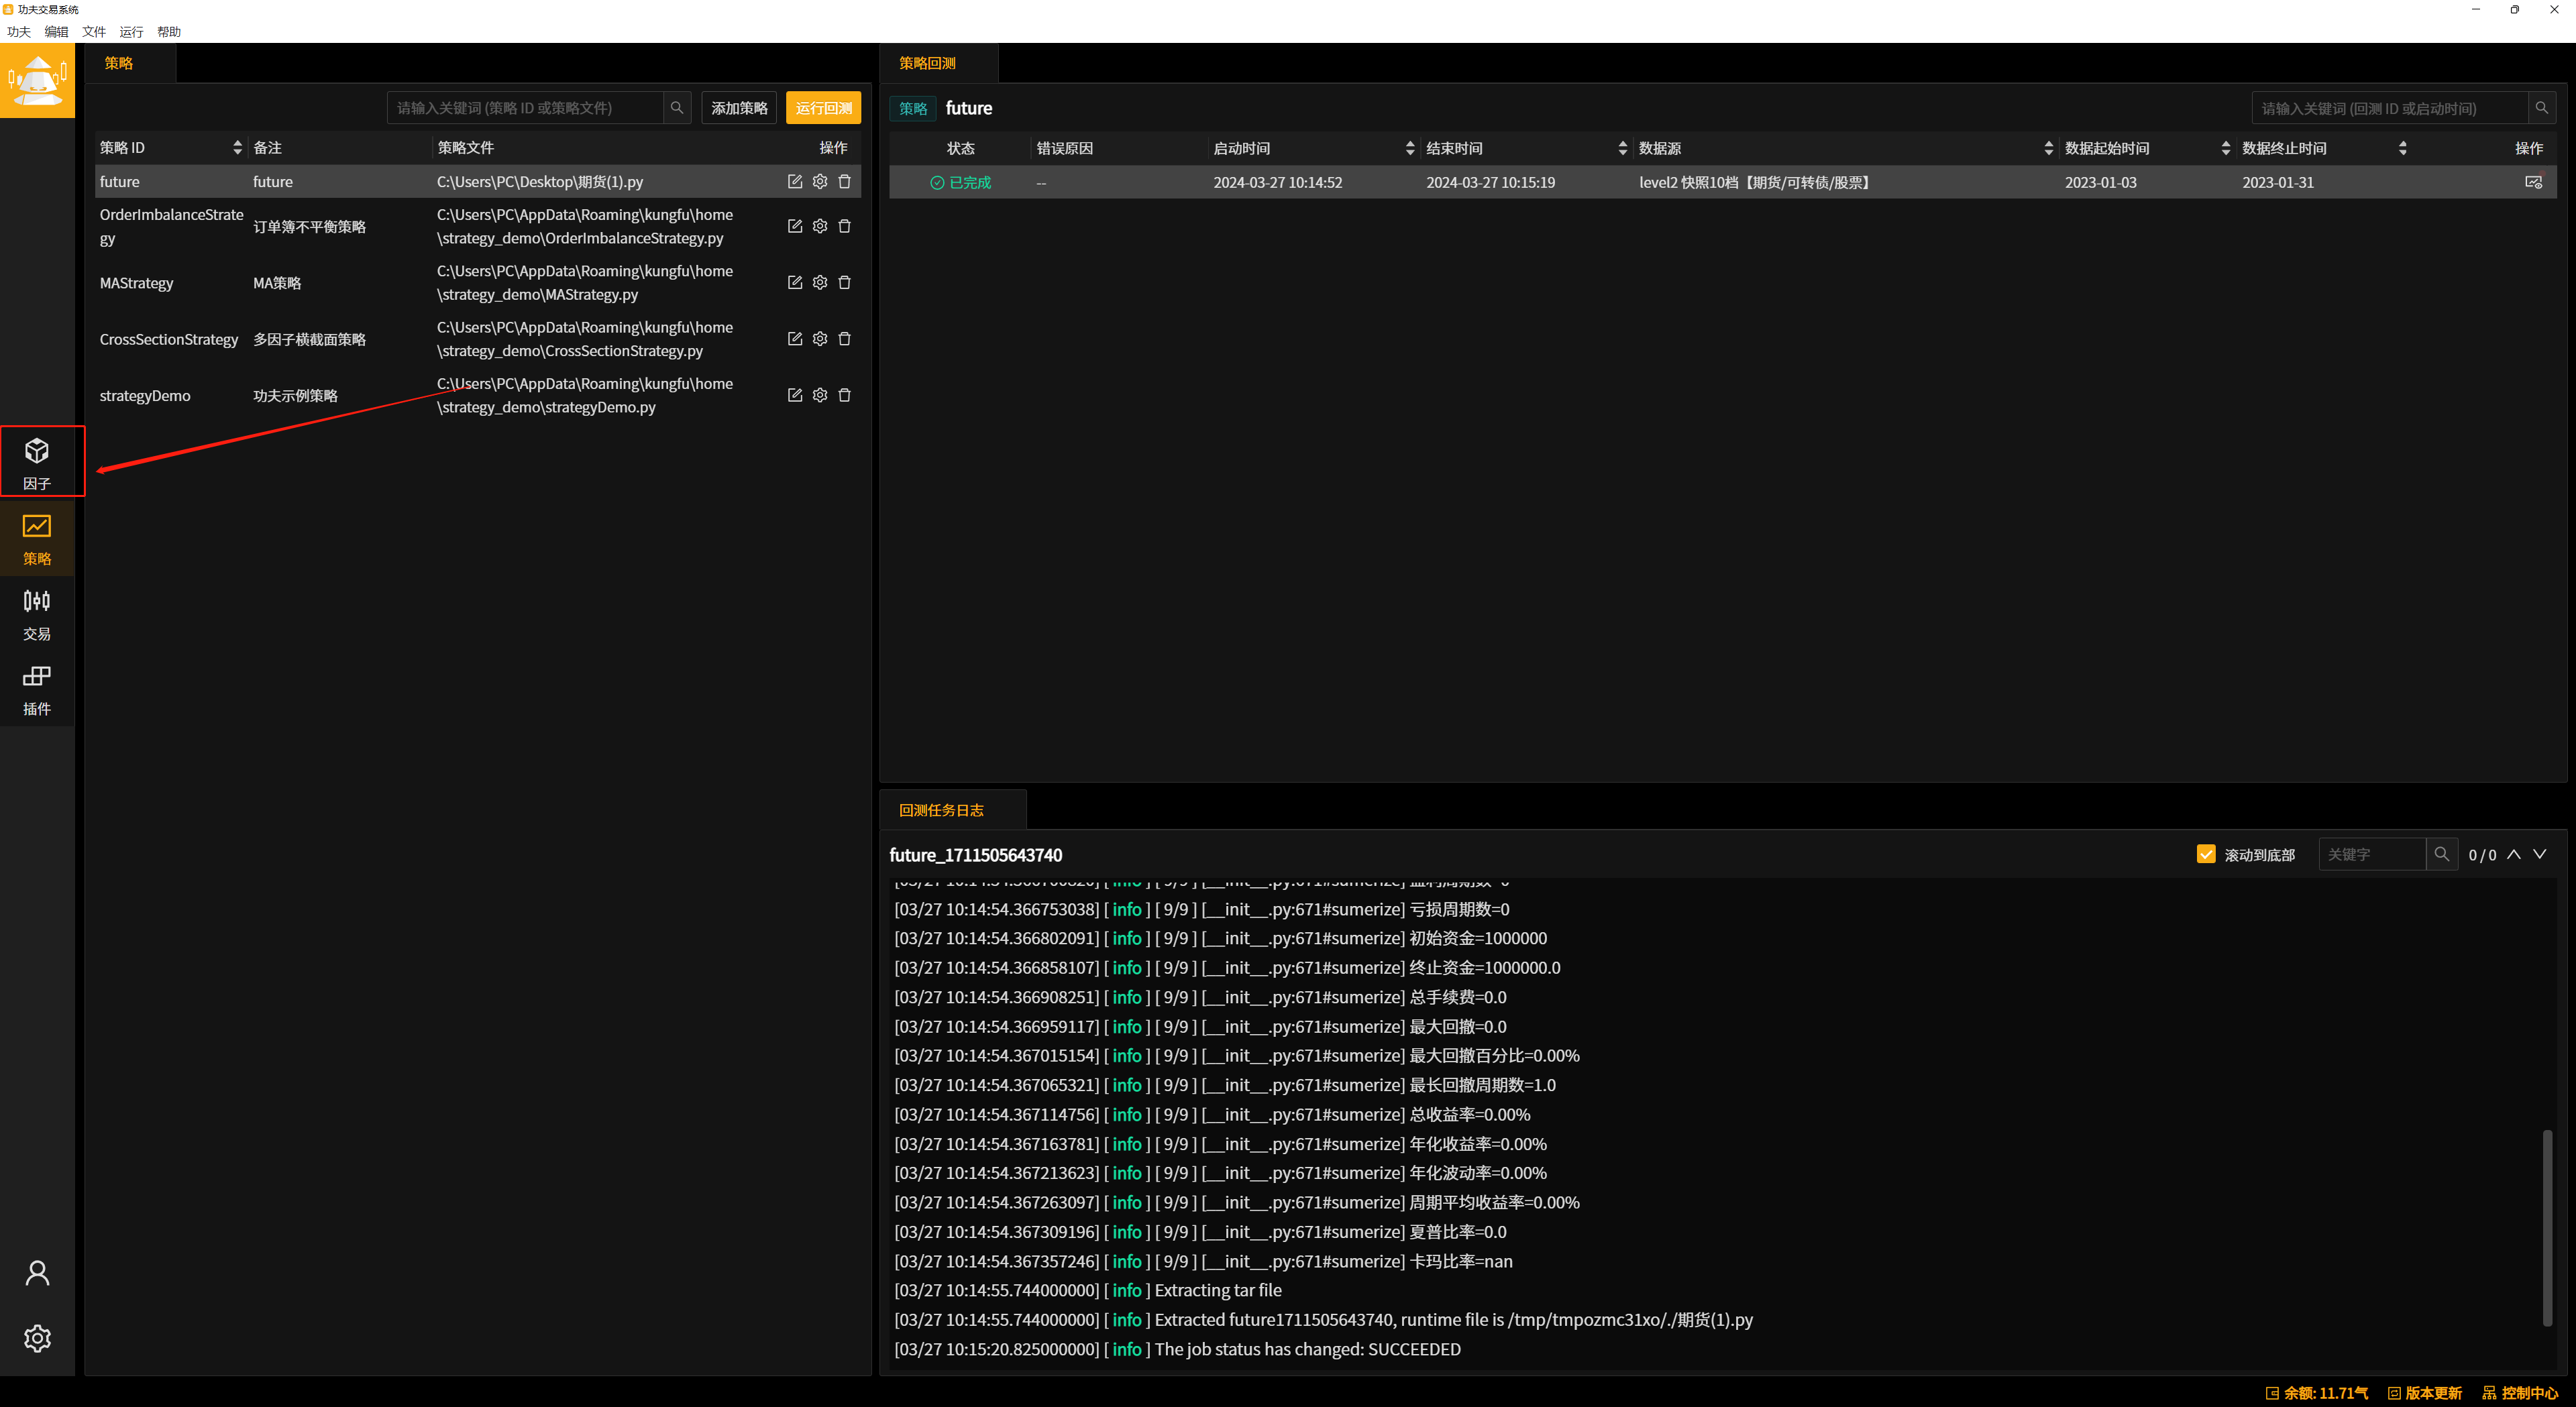
Task: Click the SUCCEEDED job status log line
Action: coord(1177,1349)
